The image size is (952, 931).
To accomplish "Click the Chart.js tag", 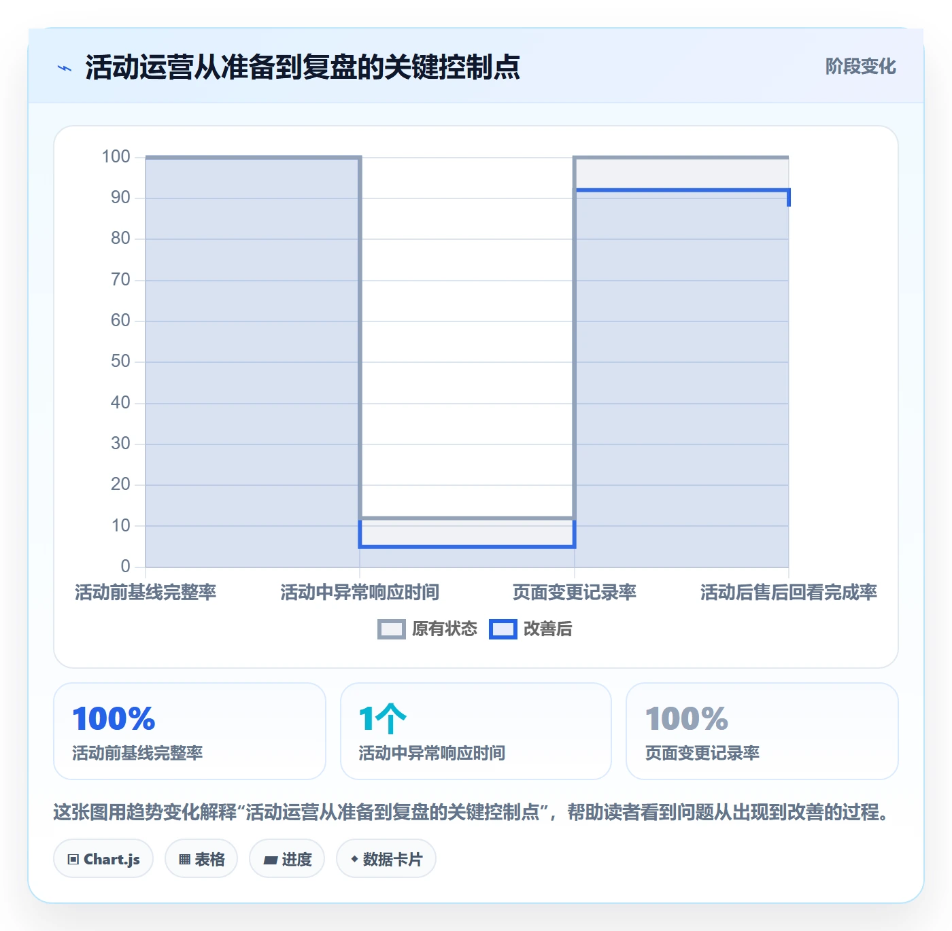I will 103,859.
